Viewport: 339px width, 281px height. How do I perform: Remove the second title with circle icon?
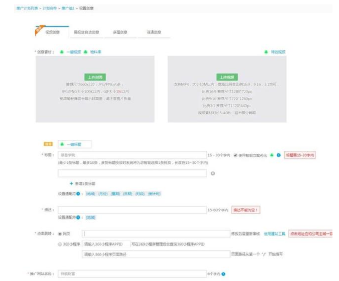tap(213, 173)
